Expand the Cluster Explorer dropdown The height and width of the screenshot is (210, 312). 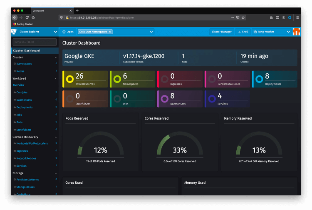(x=55, y=32)
